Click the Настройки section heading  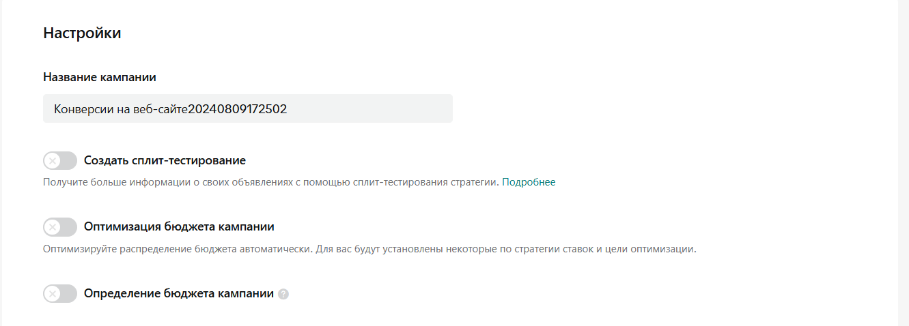tap(82, 33)
